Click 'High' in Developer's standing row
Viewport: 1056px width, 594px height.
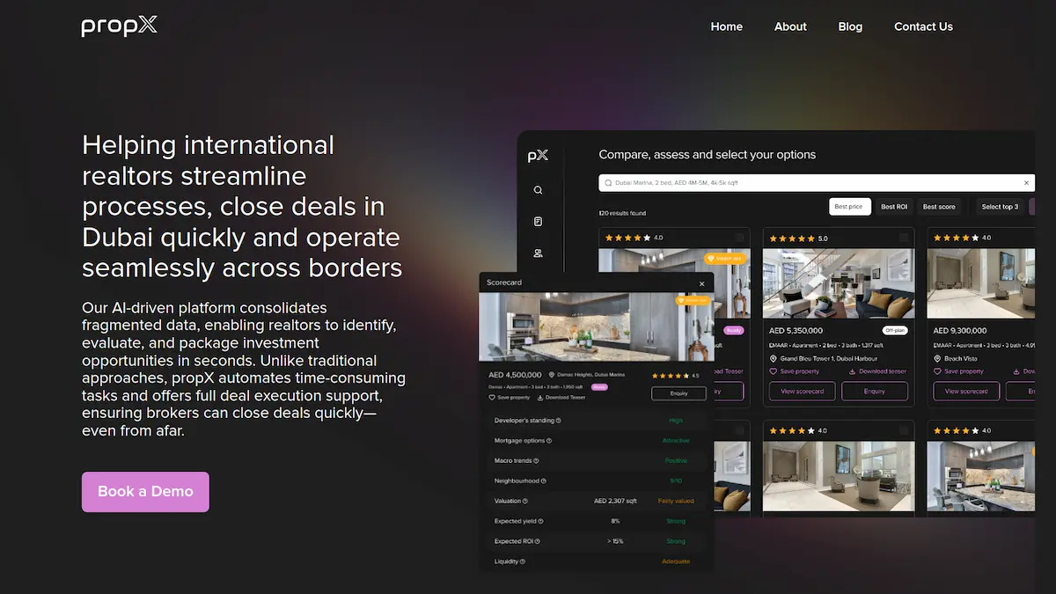coord(676,421)
